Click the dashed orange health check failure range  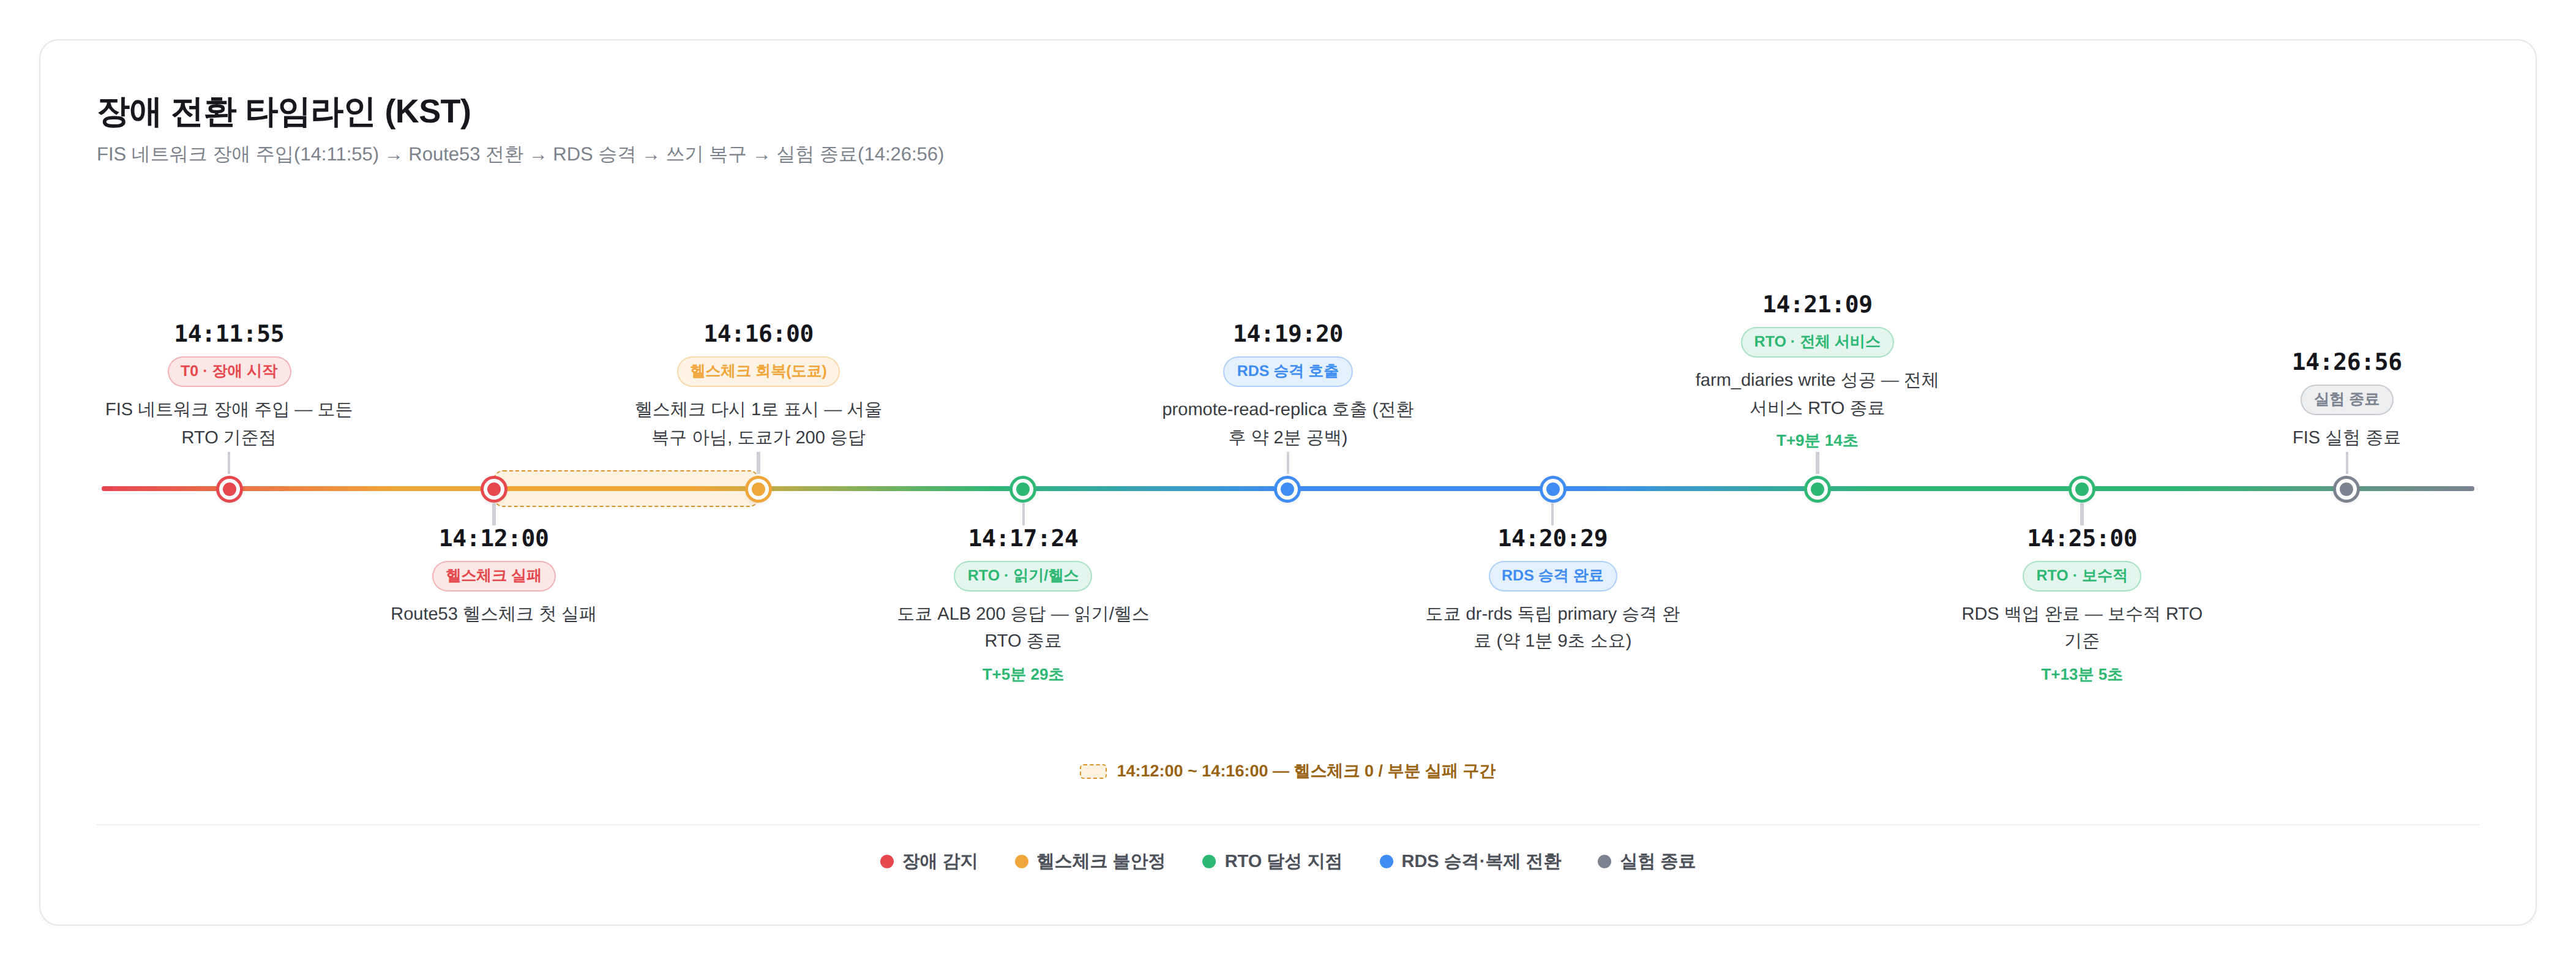pyautogui.click(x=626, y=489)
